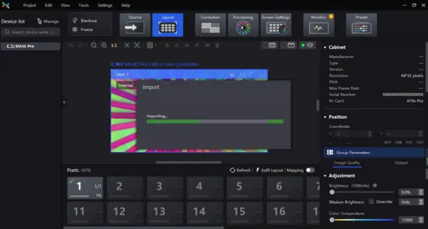Open the Layout module

[x=168, y=25]
